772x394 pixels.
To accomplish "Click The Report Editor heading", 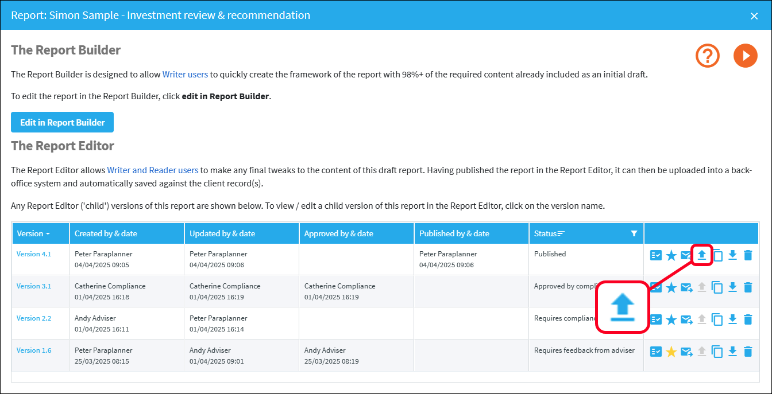I will (63, 146).
